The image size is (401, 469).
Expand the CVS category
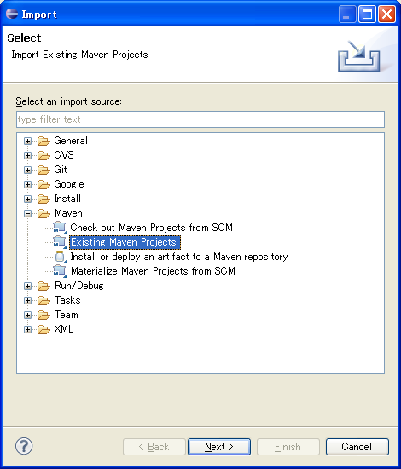(27, 155)
